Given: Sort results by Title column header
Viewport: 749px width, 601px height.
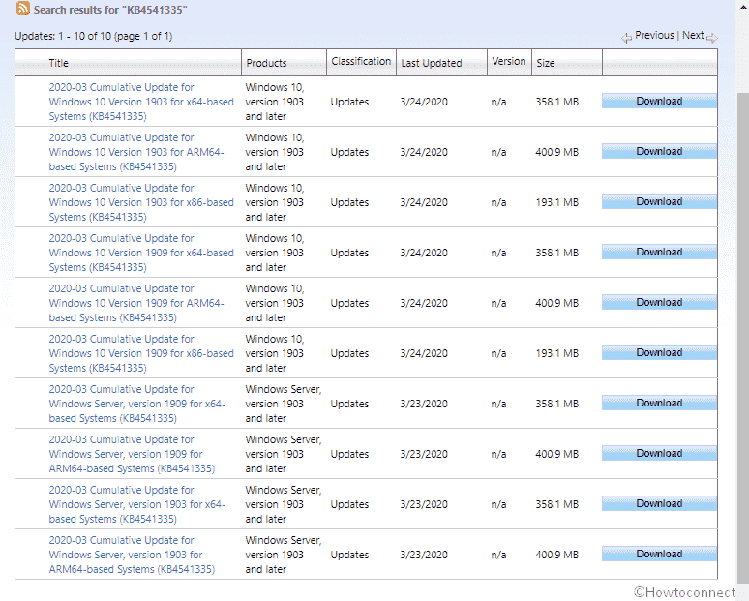Looking at the screenshot, I should coord(59,63).
